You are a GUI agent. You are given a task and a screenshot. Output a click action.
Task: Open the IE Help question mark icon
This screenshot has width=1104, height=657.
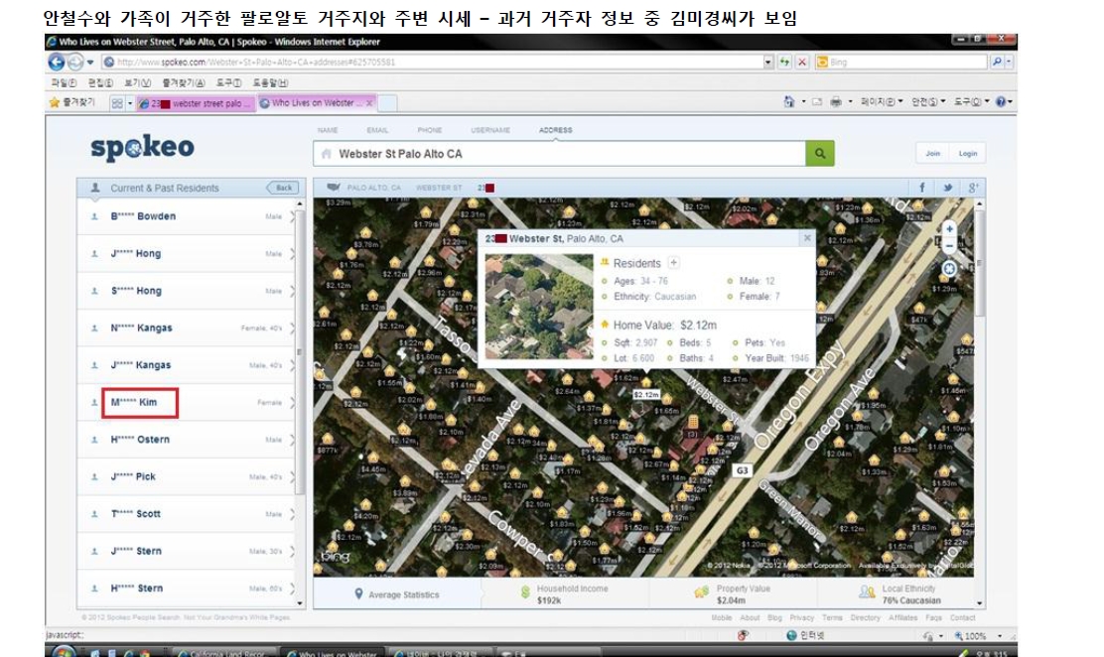(1001, 102)
